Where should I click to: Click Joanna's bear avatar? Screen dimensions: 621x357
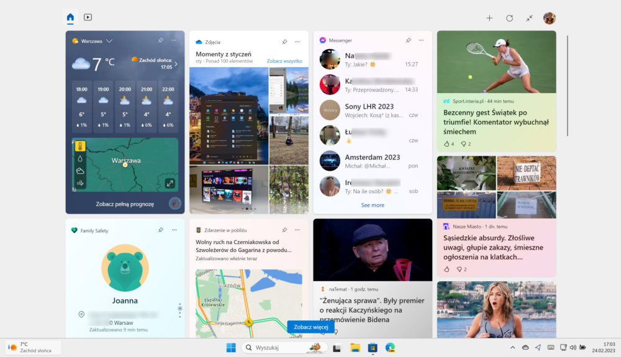click(x=125, y=268)
